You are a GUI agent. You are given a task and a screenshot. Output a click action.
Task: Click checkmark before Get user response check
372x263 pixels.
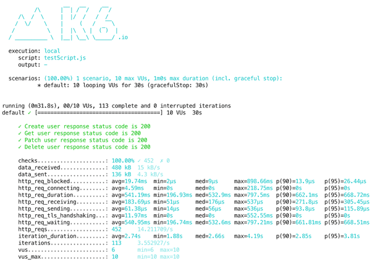20,133
